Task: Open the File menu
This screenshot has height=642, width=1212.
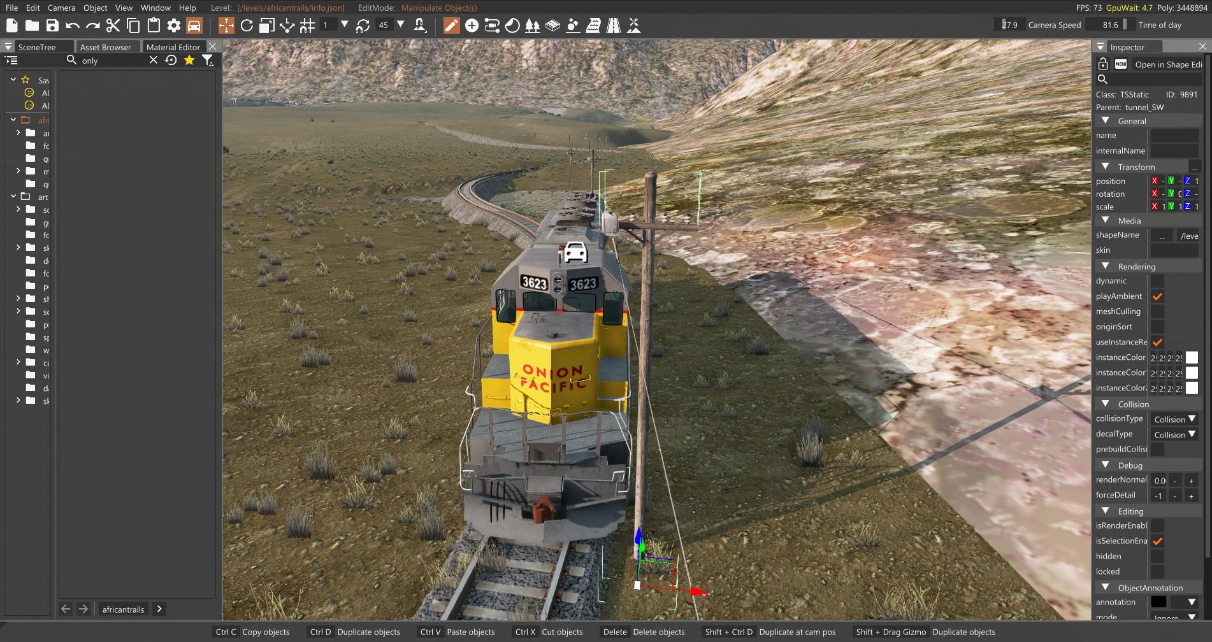Action: pyautogui.click(x=12, y=8)
